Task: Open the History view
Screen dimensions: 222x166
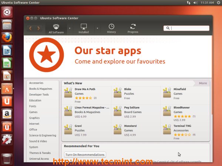Action: click(x=111, y=29)
